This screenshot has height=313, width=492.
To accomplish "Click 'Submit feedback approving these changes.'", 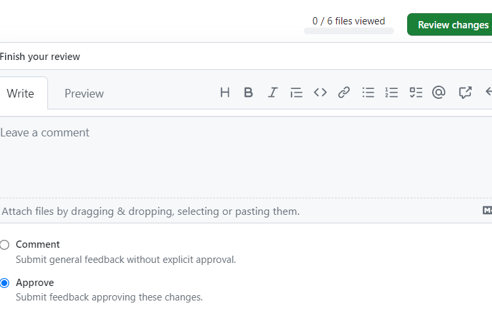I will pyautogui.click(x=109, y=297).
